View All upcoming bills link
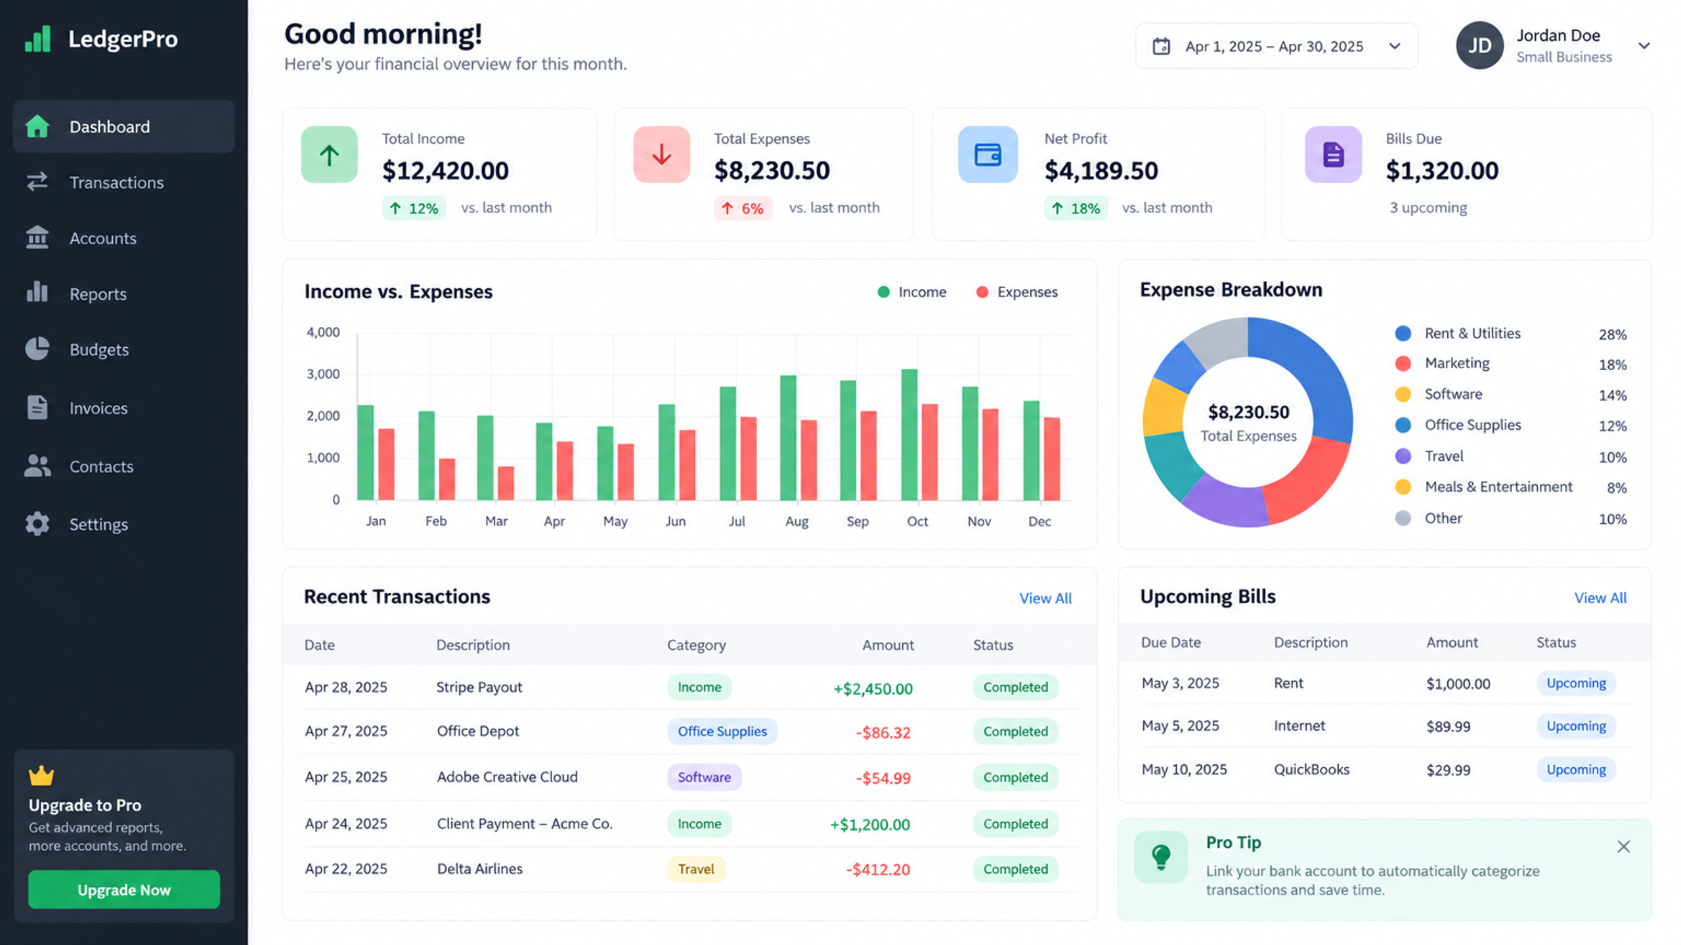1681x945 pixels. coord(1600,597)
